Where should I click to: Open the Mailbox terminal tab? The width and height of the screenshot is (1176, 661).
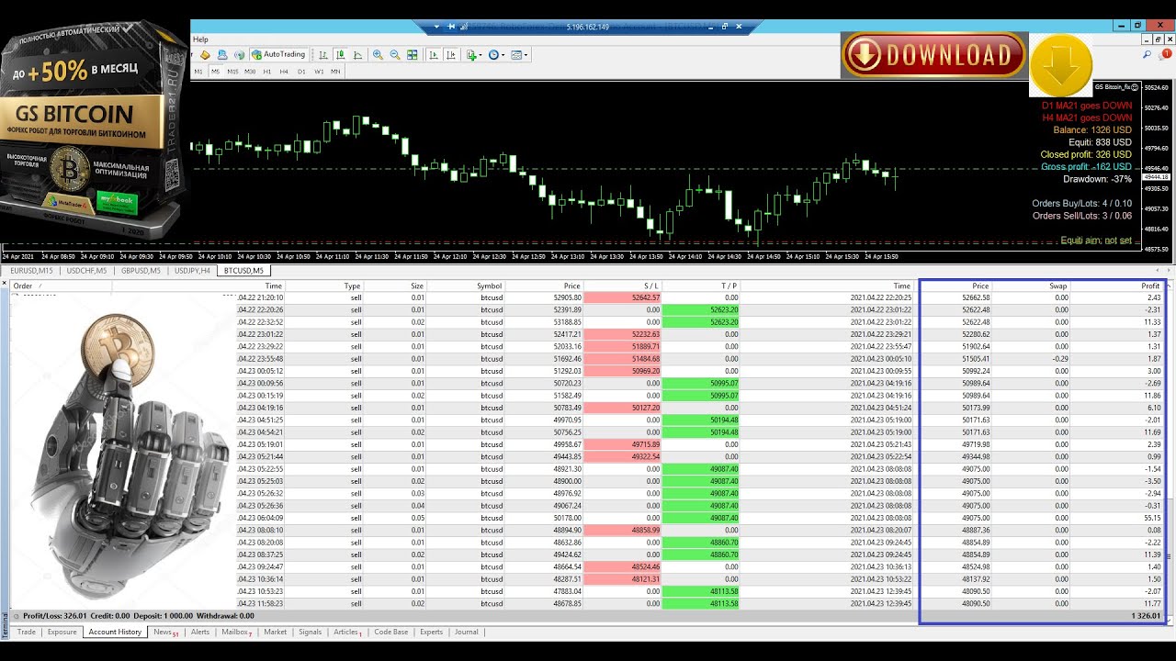[236, 632]
